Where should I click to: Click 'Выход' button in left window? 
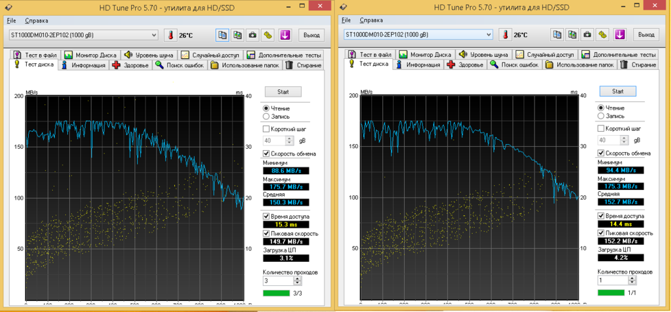click(x=311, y=35)
